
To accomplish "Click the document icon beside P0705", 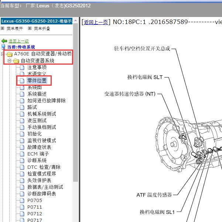I will 22,201.
